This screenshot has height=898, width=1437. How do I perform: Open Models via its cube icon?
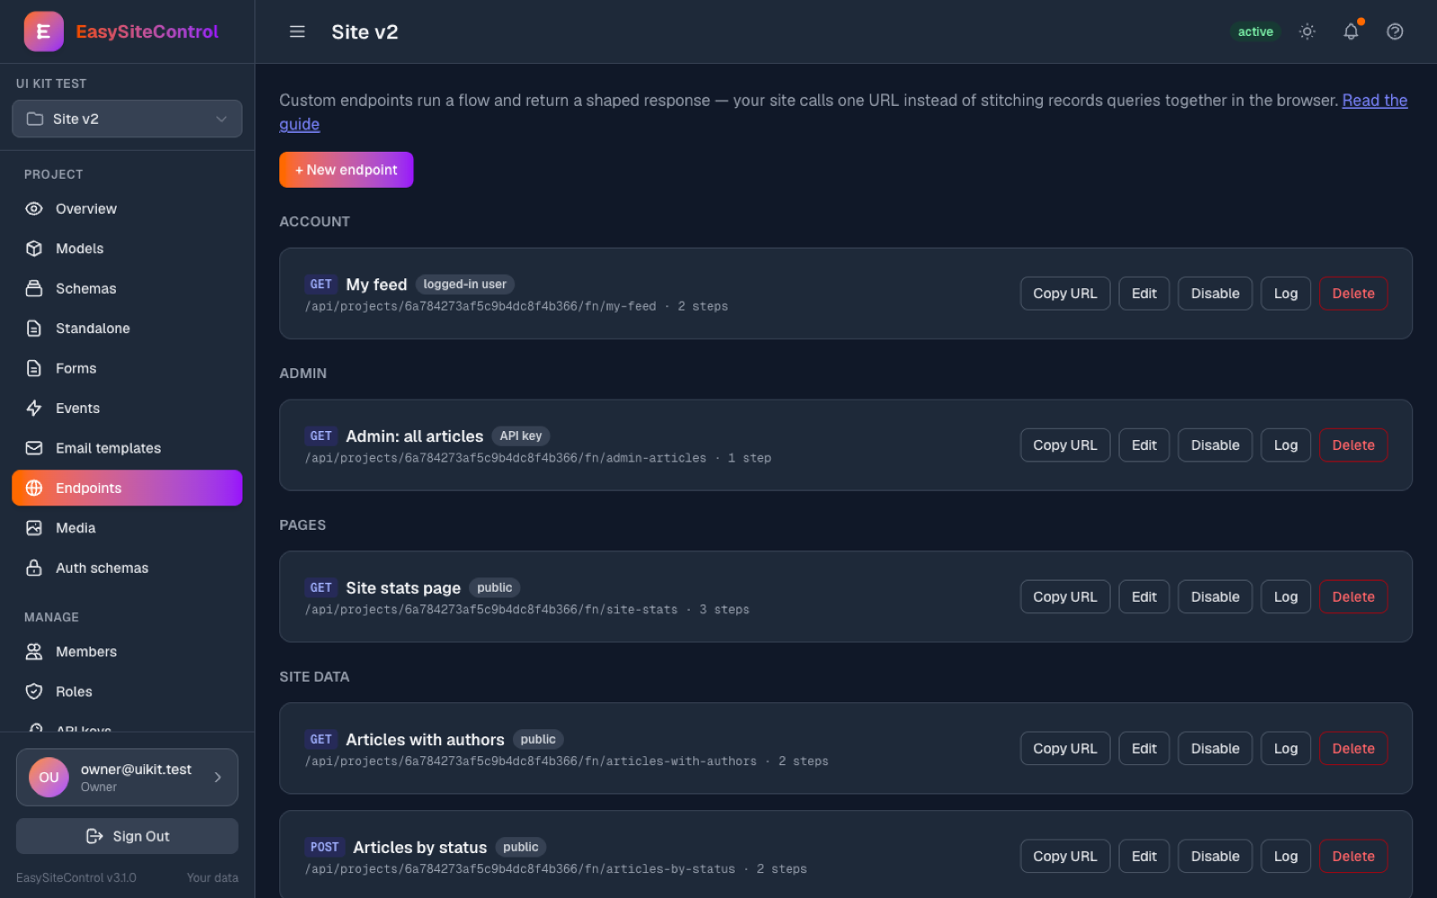[x=34, y=249]
